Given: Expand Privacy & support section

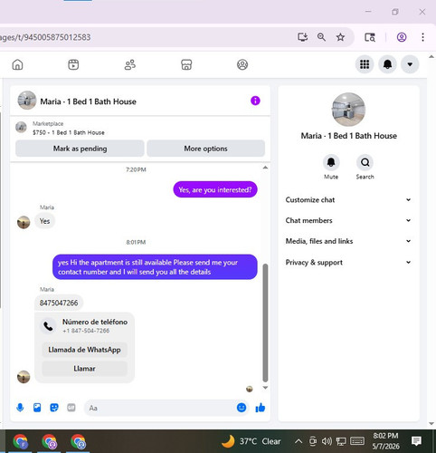Looking at the screenshot, I should (348, 263).
